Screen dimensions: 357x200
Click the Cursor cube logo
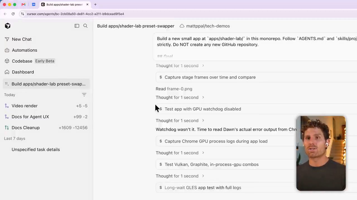(8, 26)
